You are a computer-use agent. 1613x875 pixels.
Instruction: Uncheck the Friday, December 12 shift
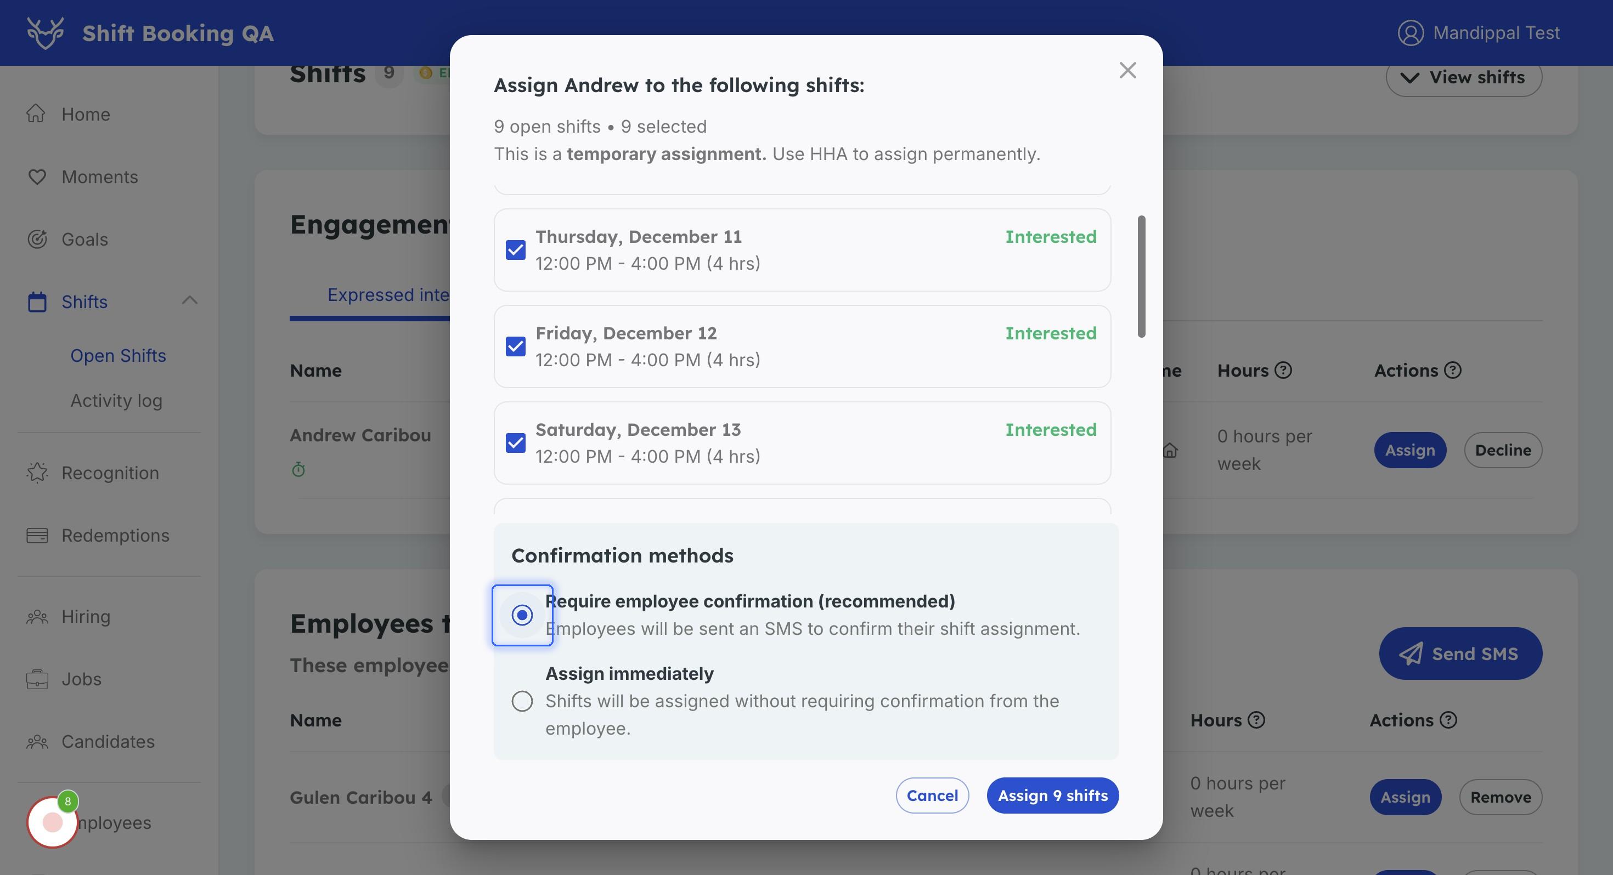coord(515,346)
